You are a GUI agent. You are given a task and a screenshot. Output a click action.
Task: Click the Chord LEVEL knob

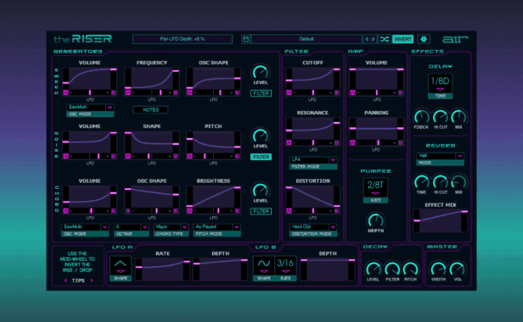(261, 191)
